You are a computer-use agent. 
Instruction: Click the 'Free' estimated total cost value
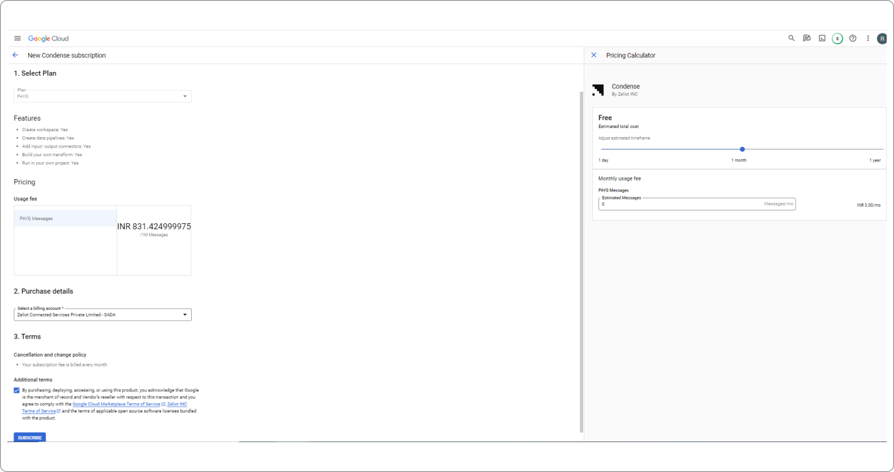[x=605, y=118]
